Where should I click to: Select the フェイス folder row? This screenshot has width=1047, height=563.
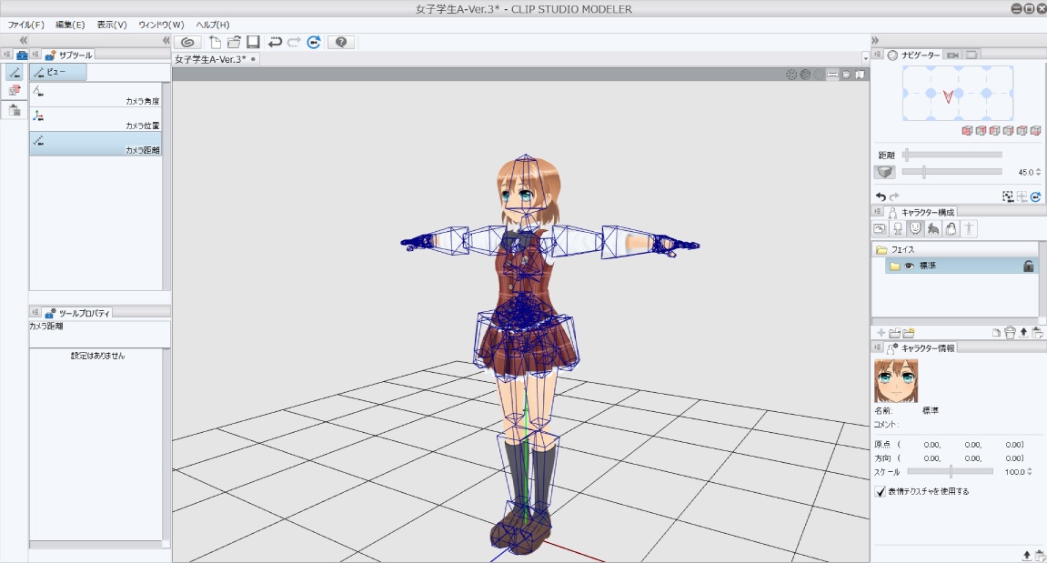(955, 250)
